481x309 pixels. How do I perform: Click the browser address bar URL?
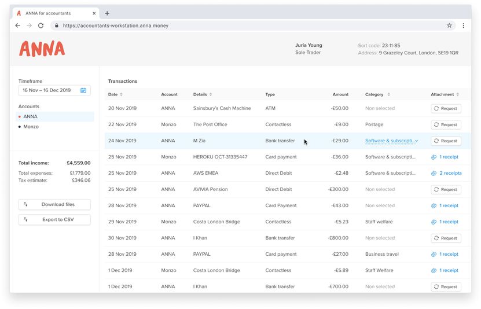pos(116,25)
